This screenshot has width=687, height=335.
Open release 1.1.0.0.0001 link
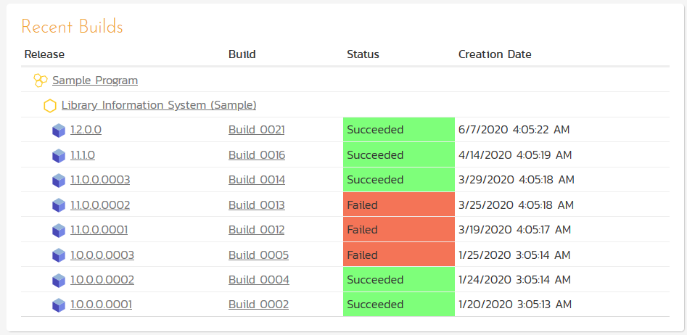(99, 230)
